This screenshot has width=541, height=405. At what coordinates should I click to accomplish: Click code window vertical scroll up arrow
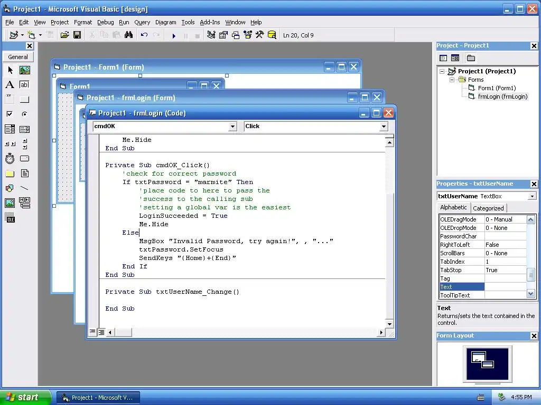pyautogui.click(x=389, y=142)
